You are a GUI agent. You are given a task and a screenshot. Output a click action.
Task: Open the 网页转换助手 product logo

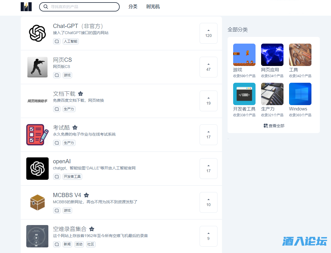click(x=37, y=101)
